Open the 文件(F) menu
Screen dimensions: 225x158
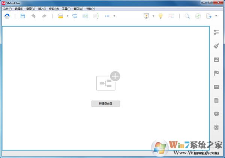click(x=7, y=9)
